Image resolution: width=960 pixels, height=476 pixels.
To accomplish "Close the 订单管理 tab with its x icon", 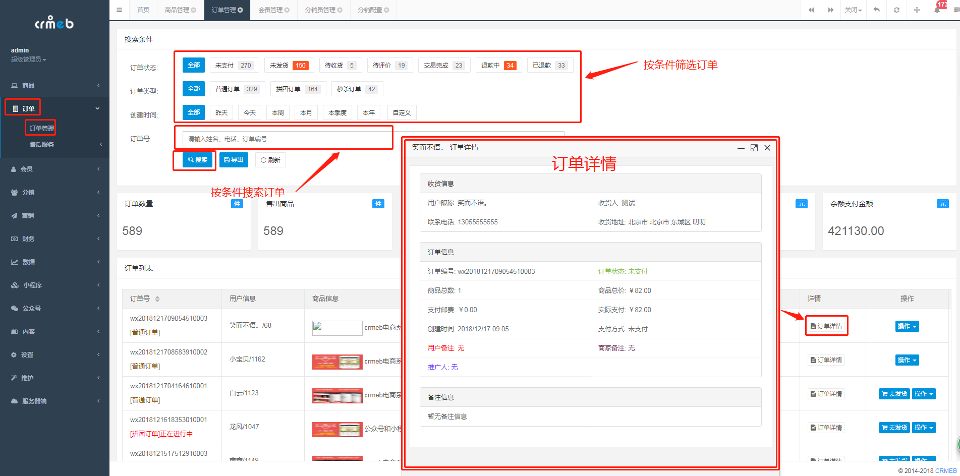I will pos(240,10).
